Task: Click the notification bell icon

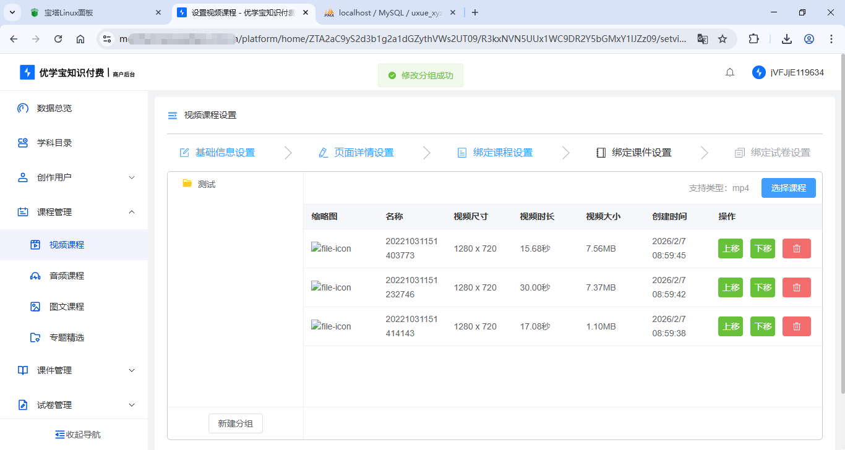Action: [x=730, y=73]
